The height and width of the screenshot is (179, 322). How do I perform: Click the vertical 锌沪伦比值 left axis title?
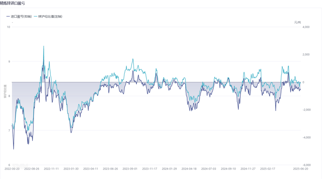coord(5,91)
